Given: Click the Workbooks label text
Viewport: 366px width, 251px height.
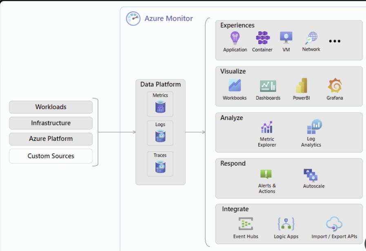Looking at the screenshot, I should tap(235, 98).
